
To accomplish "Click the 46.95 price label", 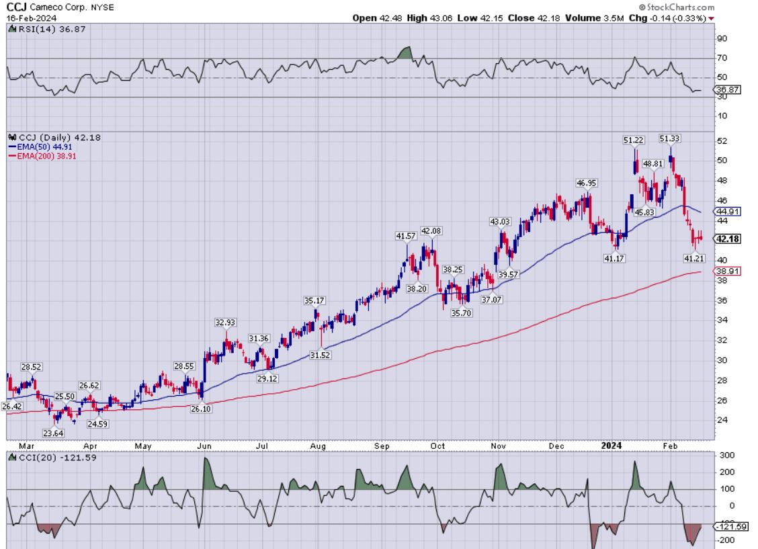I will [x=587, y=183].
